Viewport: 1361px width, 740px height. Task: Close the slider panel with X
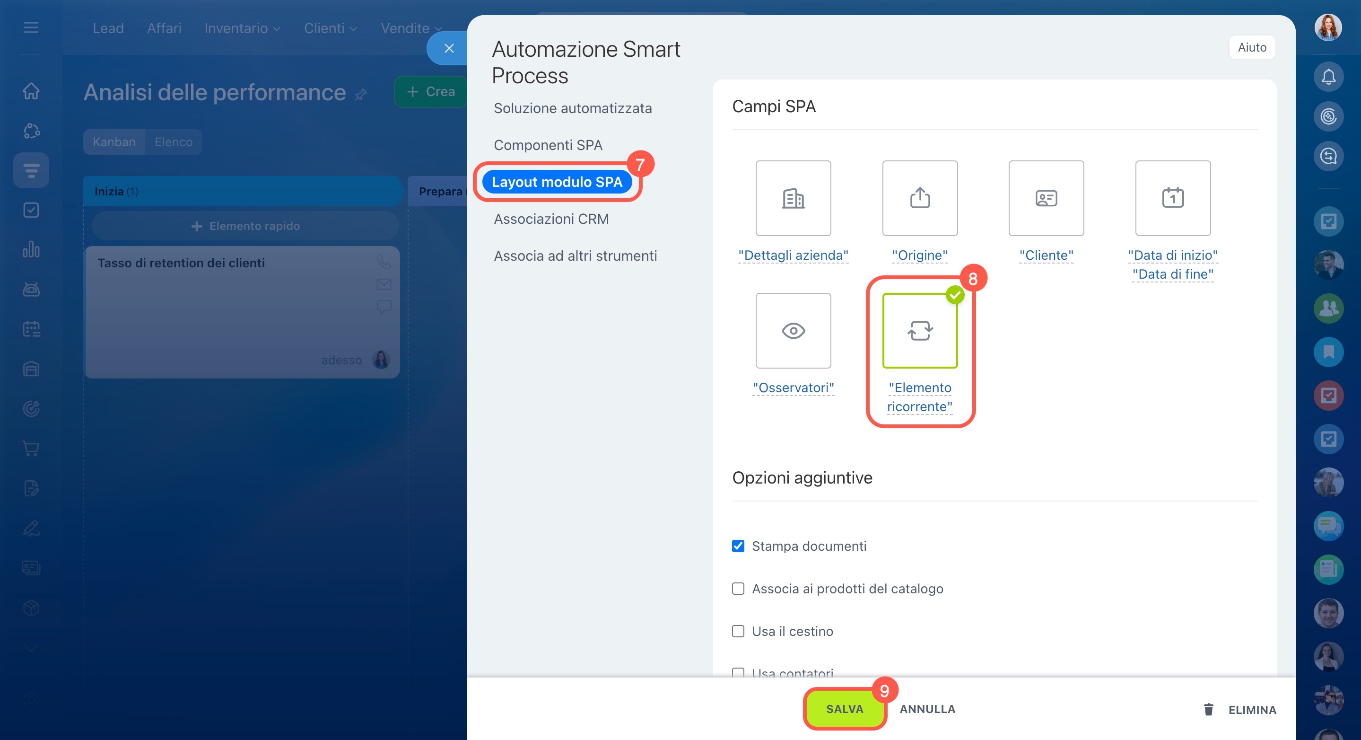[x=449, y=49]
